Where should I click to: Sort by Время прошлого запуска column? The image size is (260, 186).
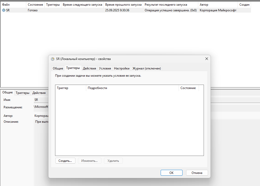123,5
